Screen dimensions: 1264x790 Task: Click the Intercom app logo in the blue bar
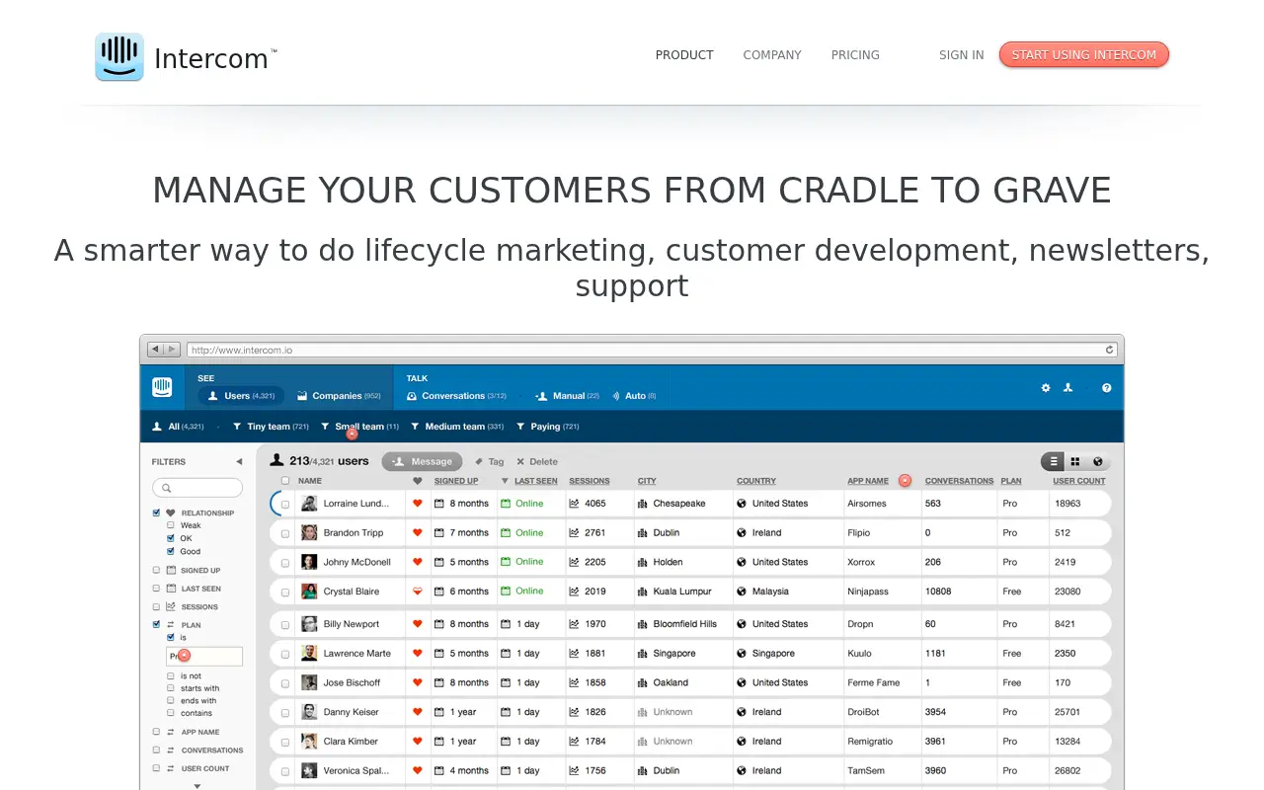pos(162,387)
